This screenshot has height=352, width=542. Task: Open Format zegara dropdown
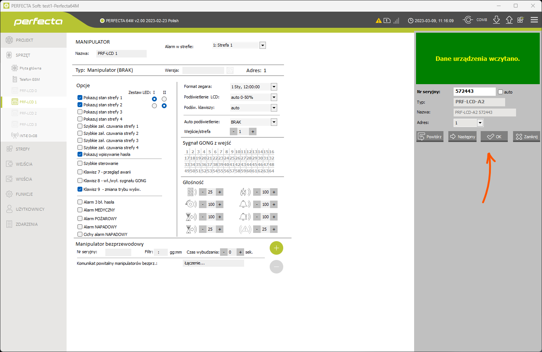pyautogui.click(x=274, y=87)
